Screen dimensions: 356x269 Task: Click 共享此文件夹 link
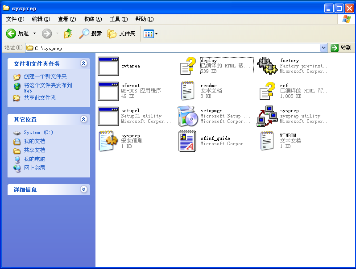coord(40,98)
